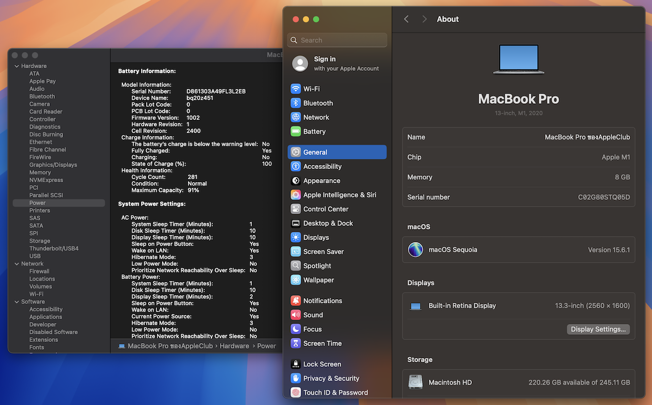Select the Lock Screen icon
The image size is (652, 405).
tap(295, 364)
